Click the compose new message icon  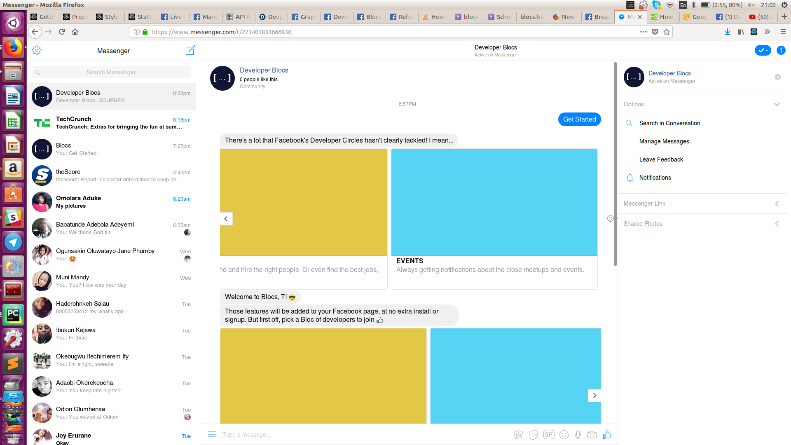[x=190, y=50]
